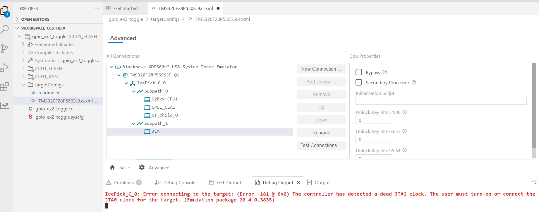Click the New Connection button
The image size is (539, 212).
coord(321,69)
